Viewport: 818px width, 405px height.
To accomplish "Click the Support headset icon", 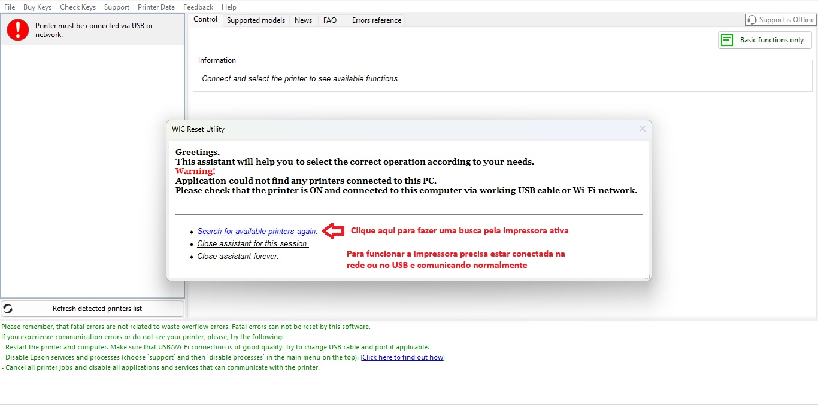I will [752, 20].
